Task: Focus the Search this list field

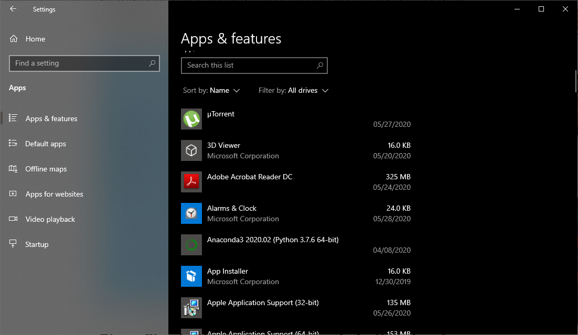Action: pos(254,65)
